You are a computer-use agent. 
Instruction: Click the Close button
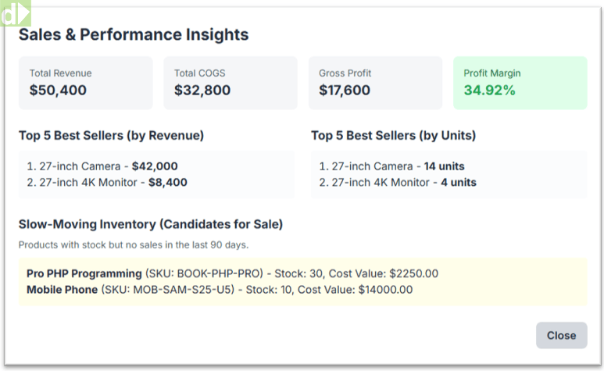pyautogui.click(x=561, y=335)
